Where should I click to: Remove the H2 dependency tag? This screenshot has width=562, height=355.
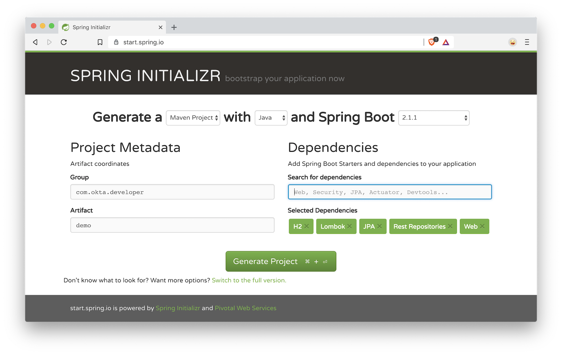pos(307,226)
